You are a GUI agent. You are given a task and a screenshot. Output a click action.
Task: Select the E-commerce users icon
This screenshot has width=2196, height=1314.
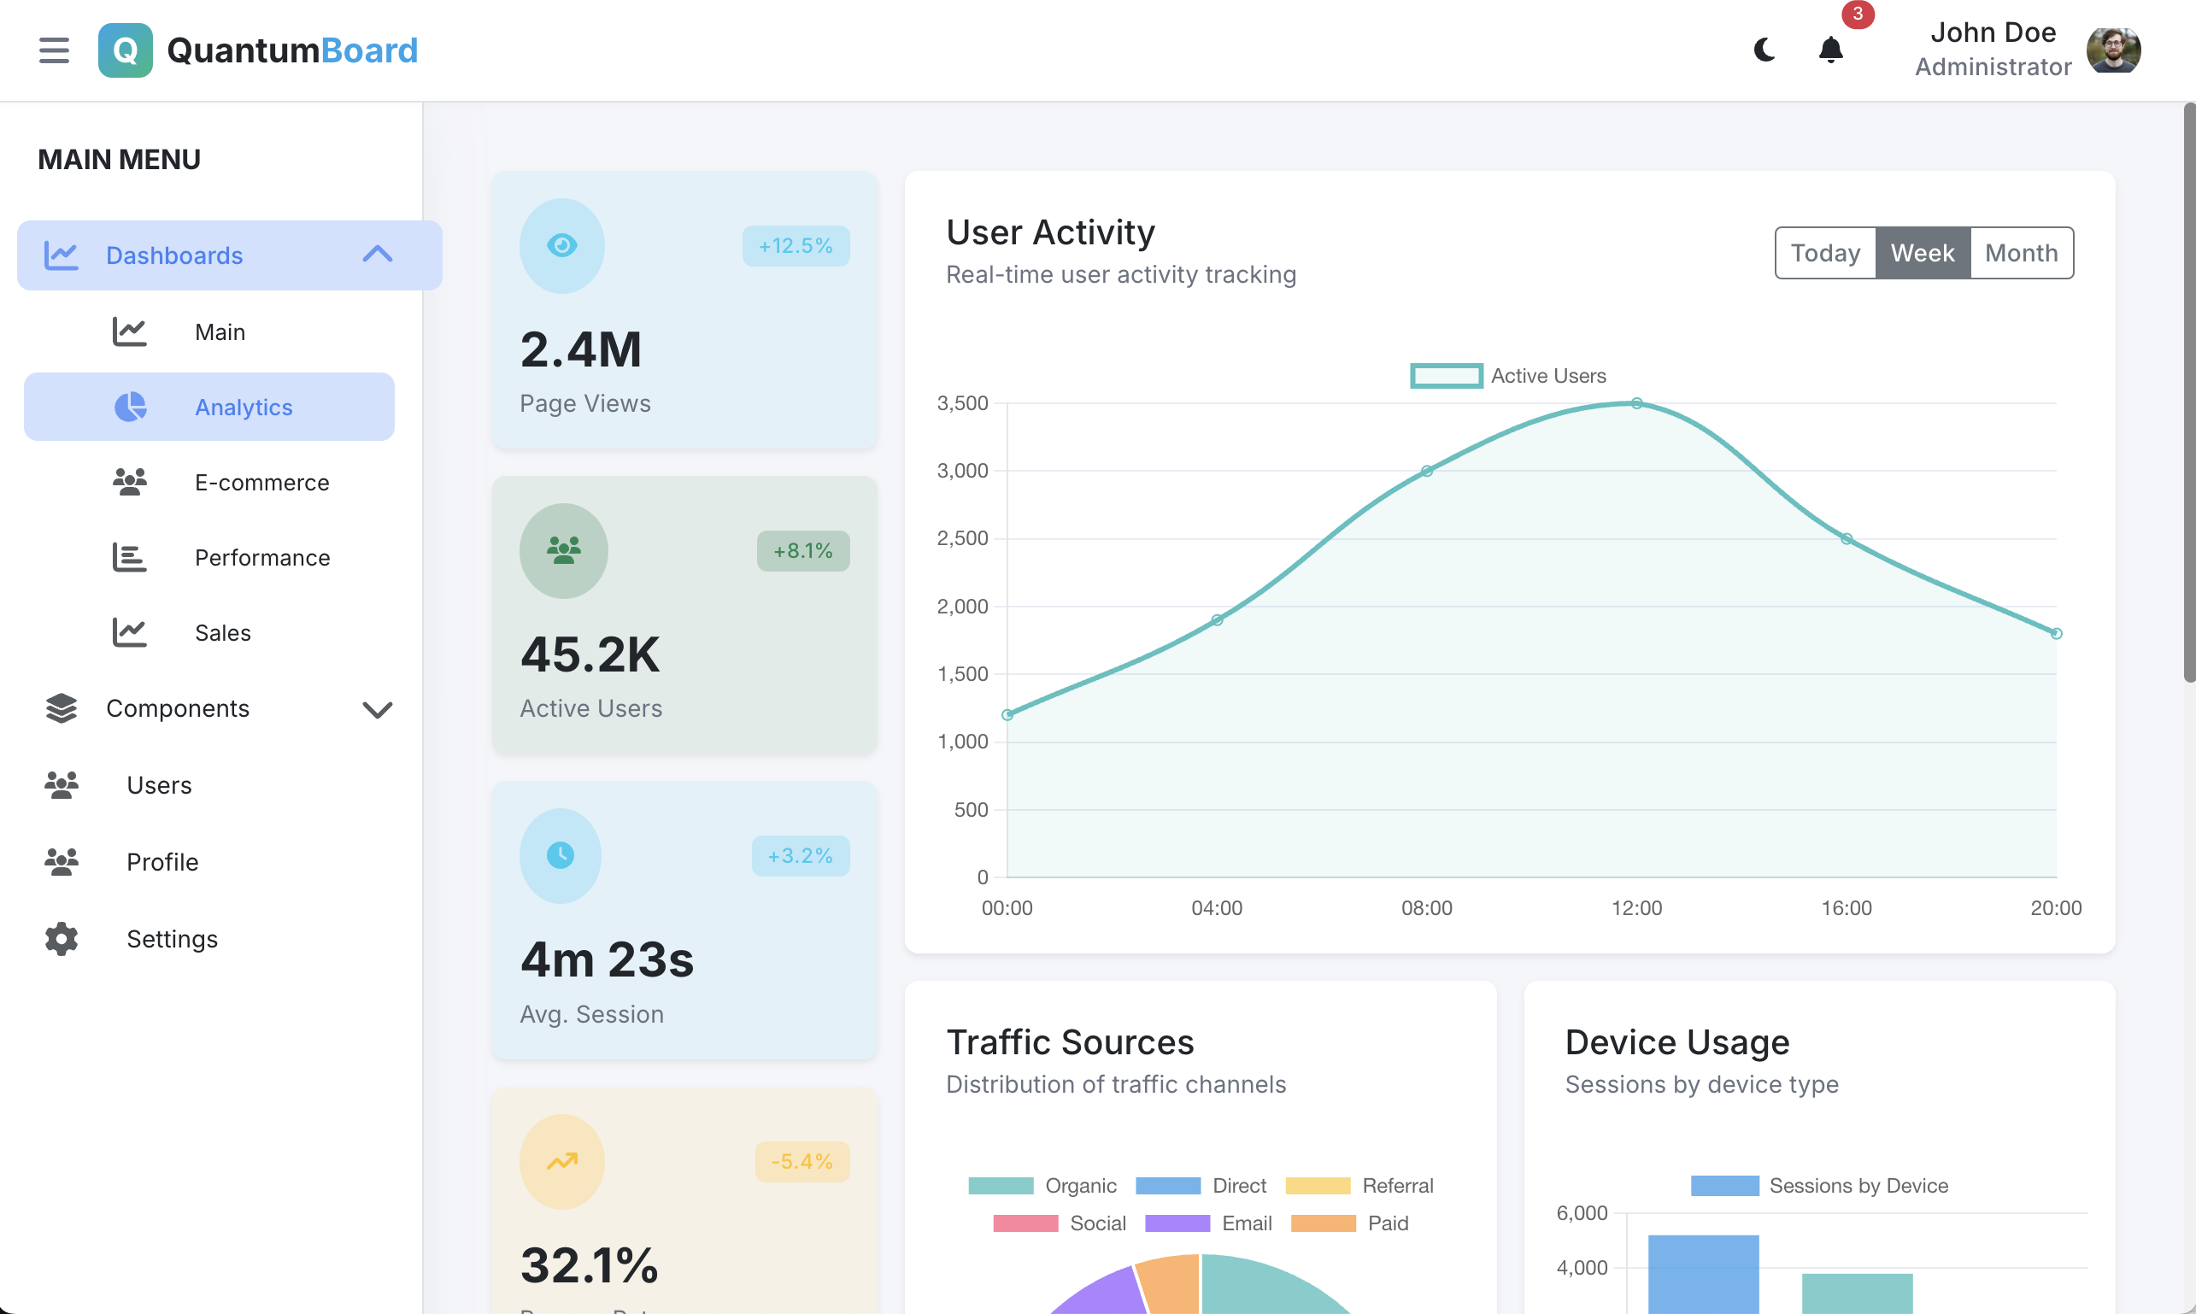(129, 482)
